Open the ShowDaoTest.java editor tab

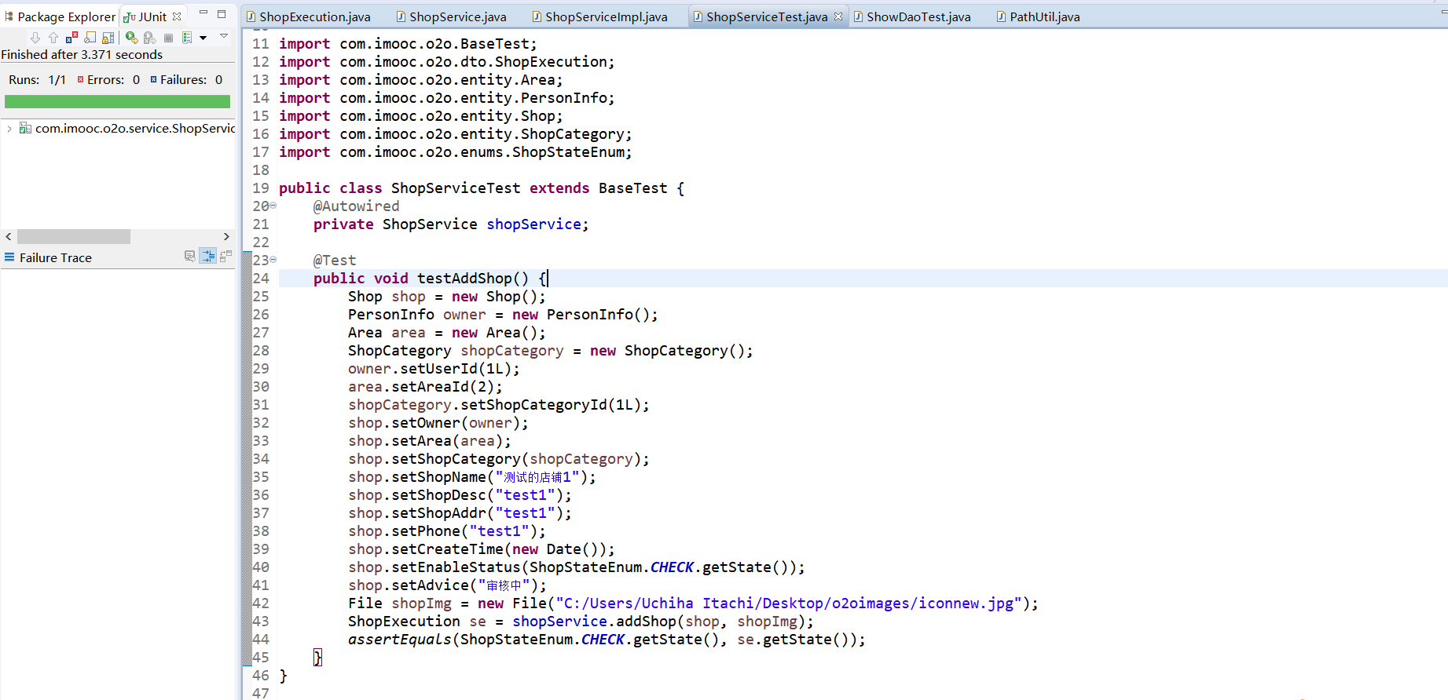click(x=912, y=16)
